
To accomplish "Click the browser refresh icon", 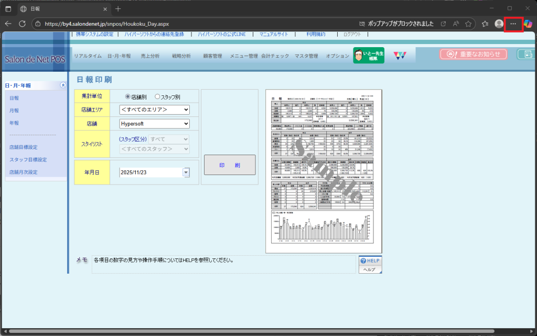I will tap(23, 24).
